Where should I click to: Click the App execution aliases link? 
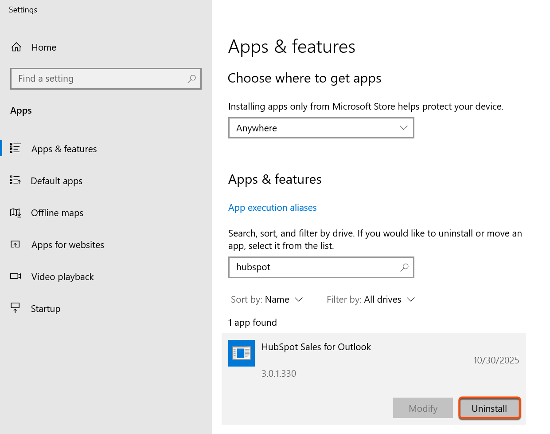272,207
